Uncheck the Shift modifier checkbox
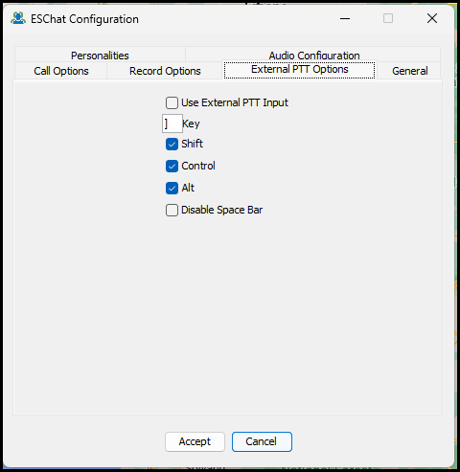The height and width of the screenshot is (472, 460). [x=172, y=144]
